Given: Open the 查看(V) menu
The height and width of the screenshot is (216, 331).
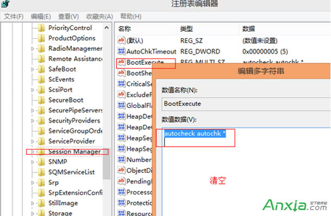Looking at the screenshot, I should tap(69, 16).
